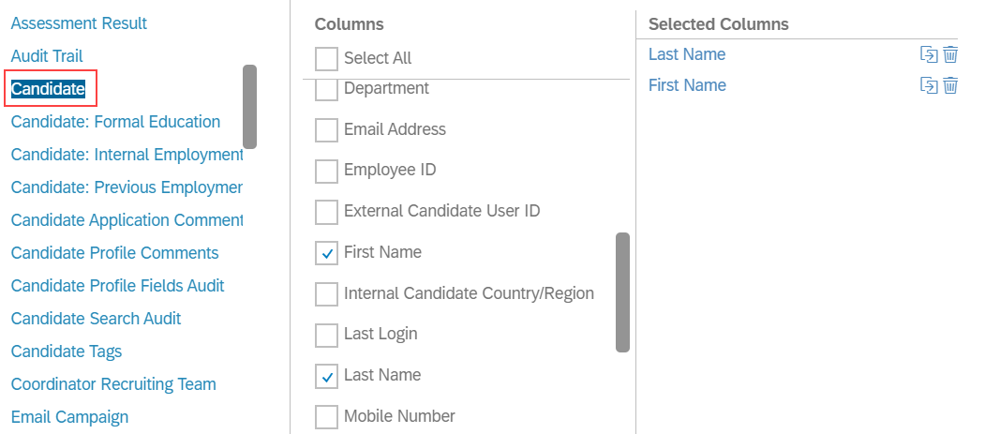Uncheck the Last Name checkbox
This screenshot has height=434, width=985.
[x=327, y=376]
